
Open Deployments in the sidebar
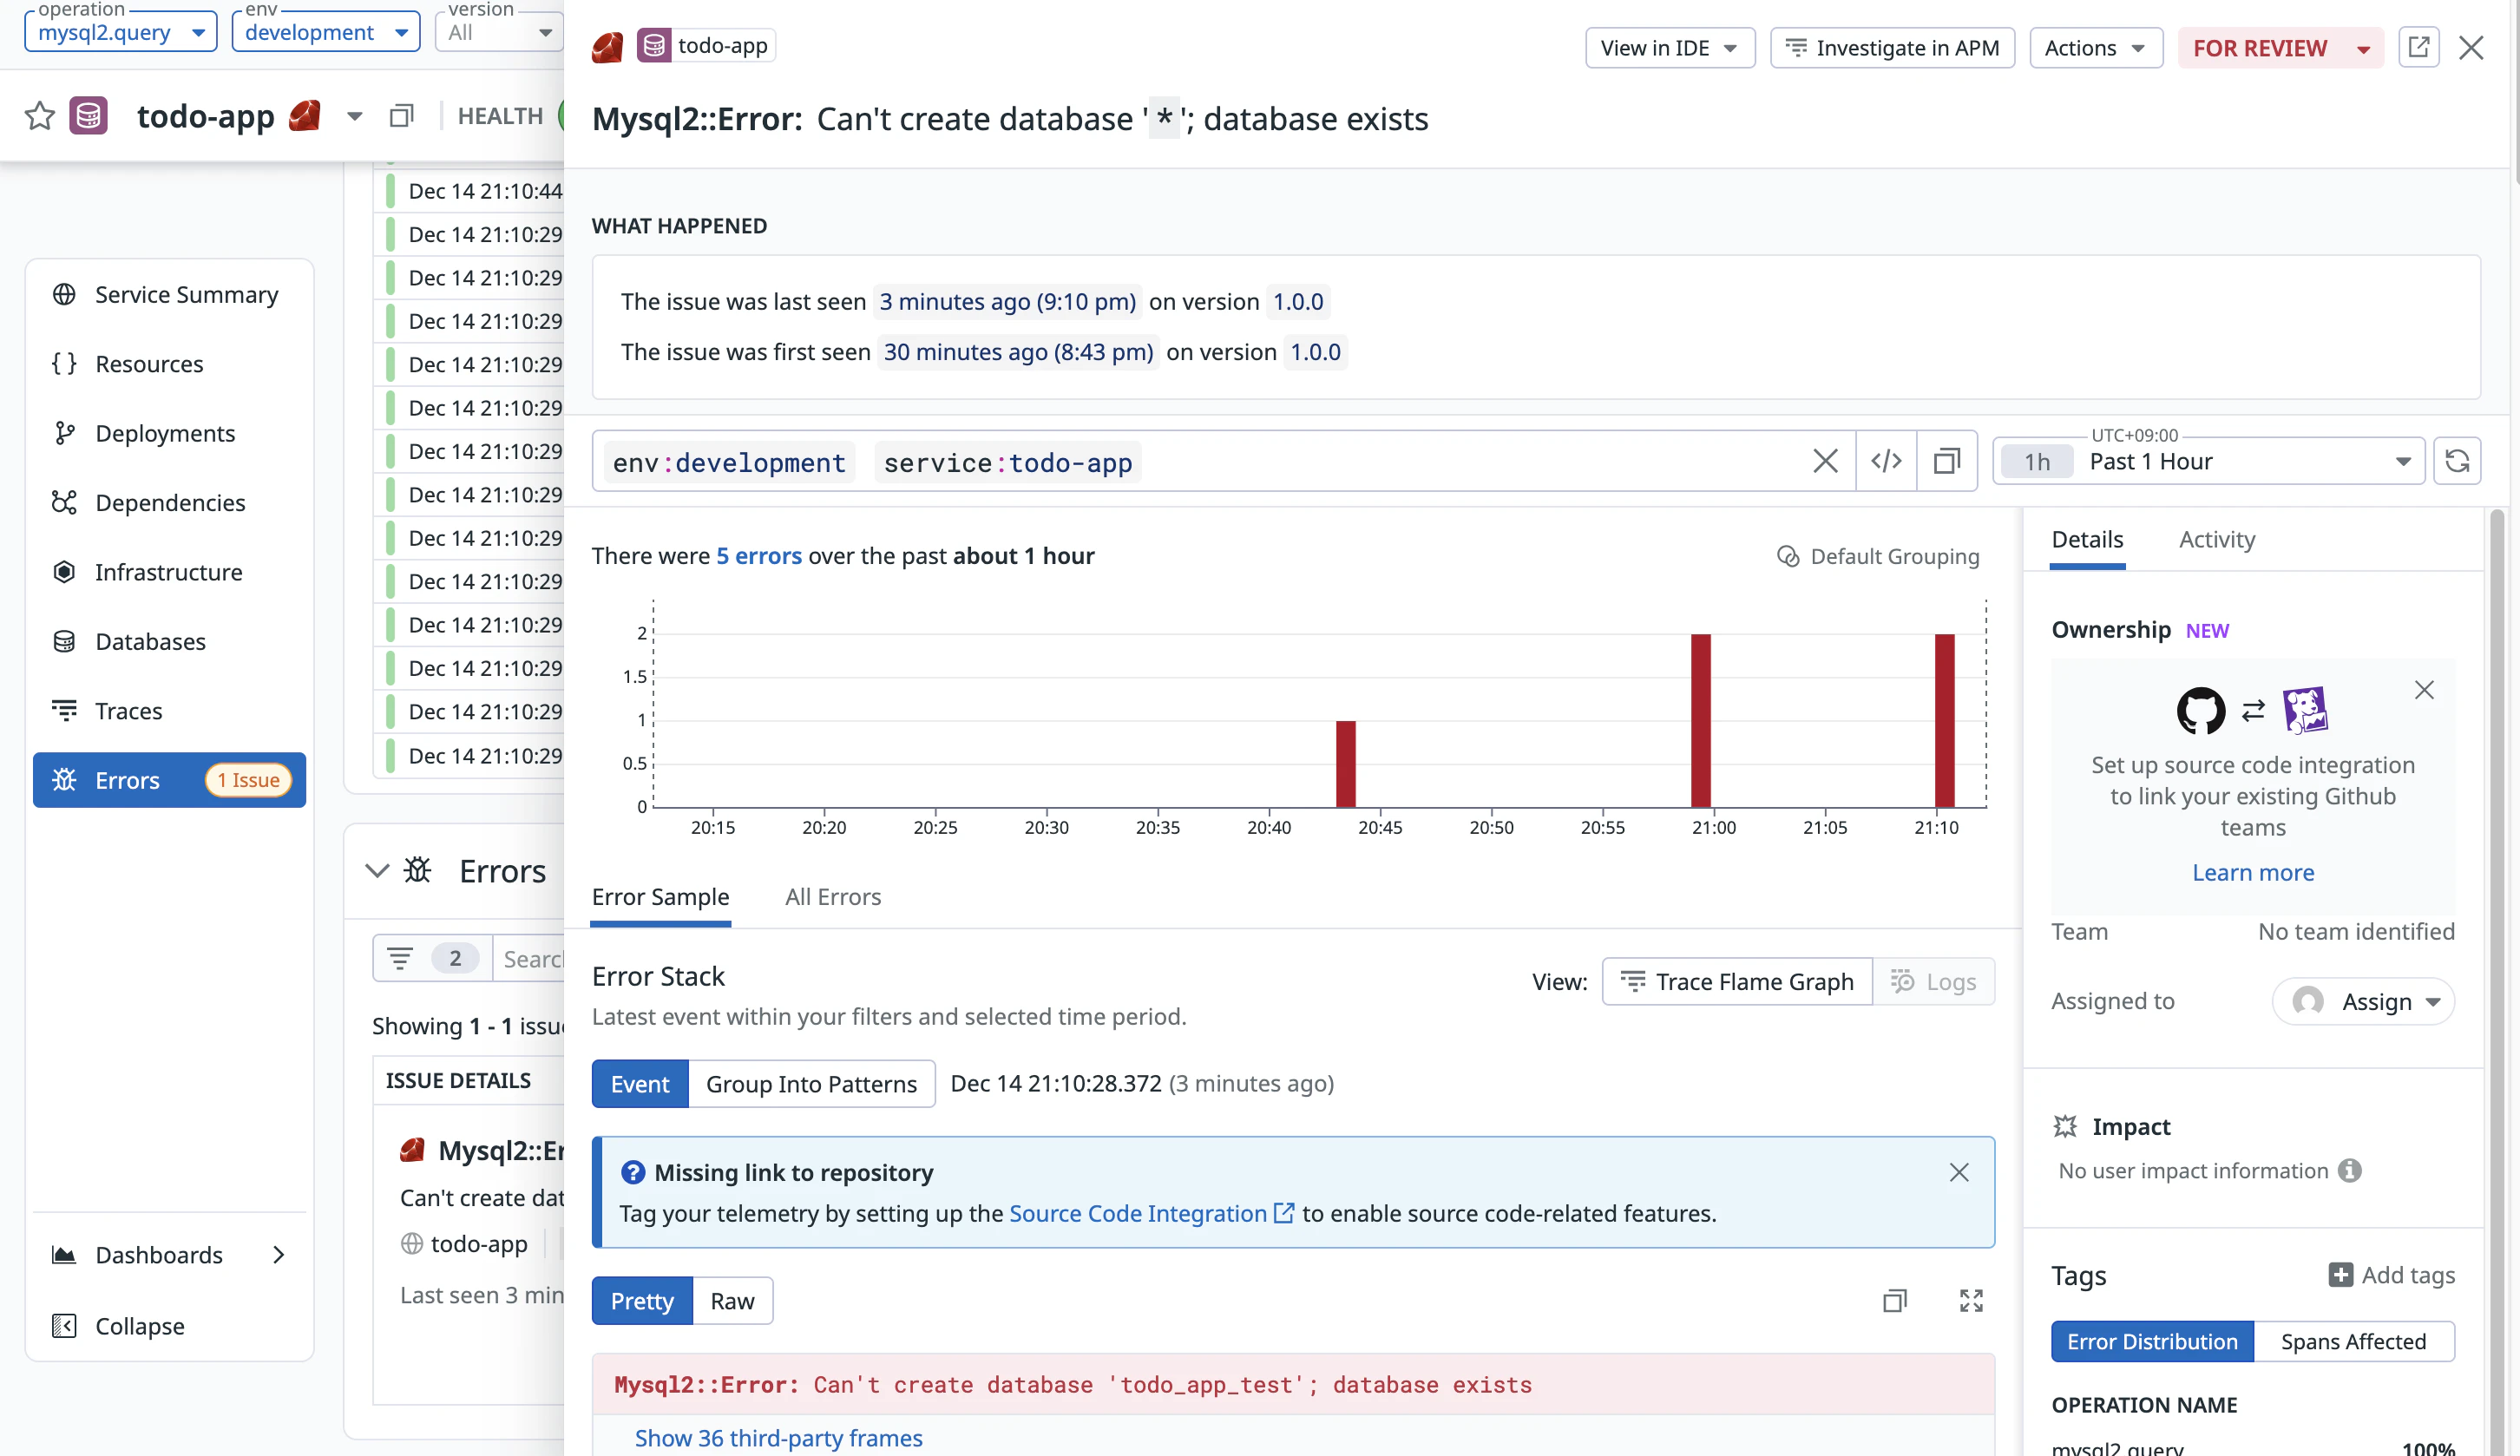(169, 433)
